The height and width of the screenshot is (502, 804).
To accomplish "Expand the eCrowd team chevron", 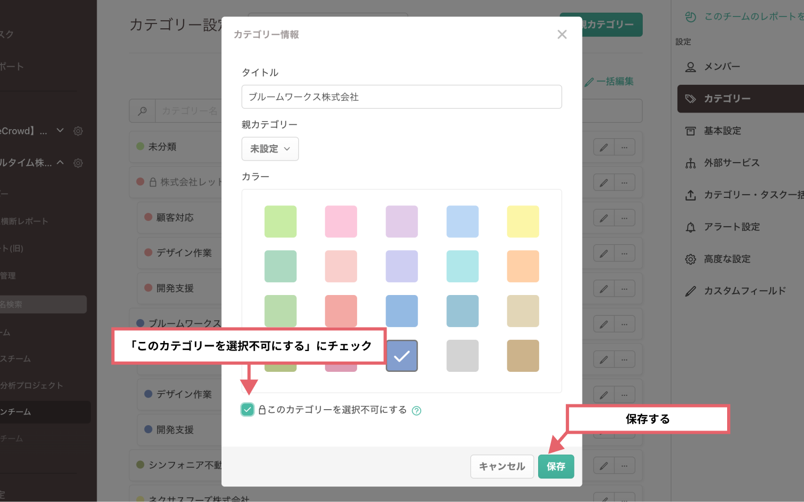I will [x=60, y=131].
